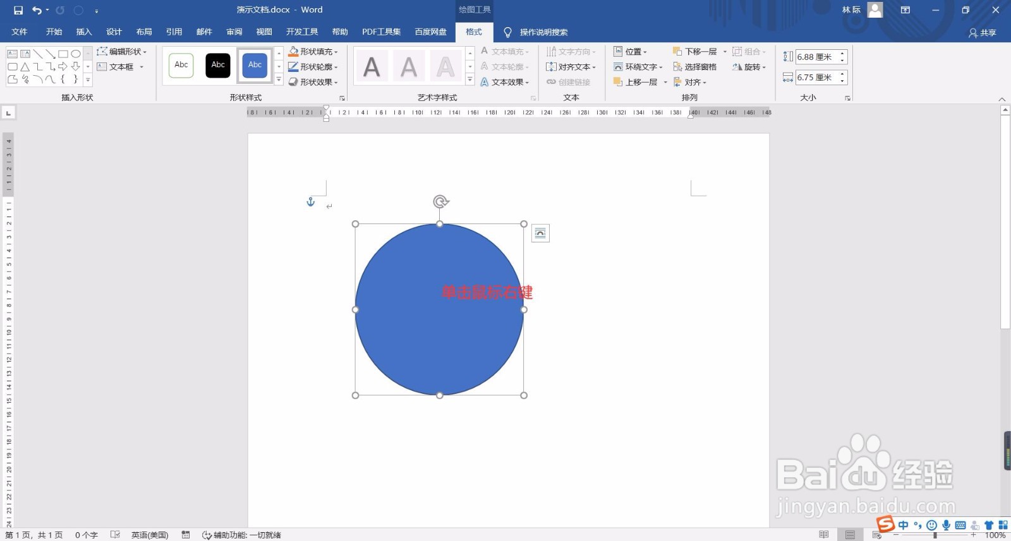Open Position (位置) dropdown
Viewport: 1011px width, 541px height.
(630, 52)
